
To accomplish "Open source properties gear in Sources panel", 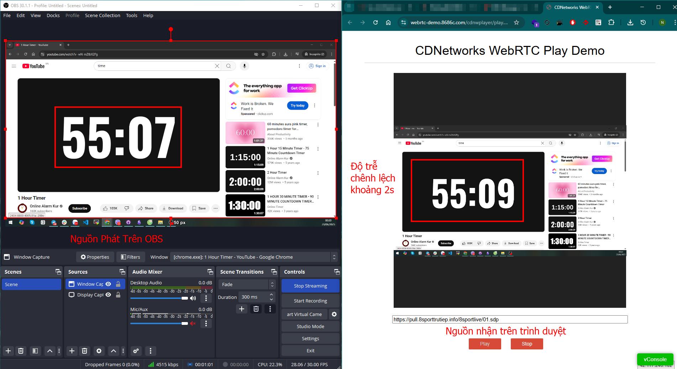I will click(99, 351).
